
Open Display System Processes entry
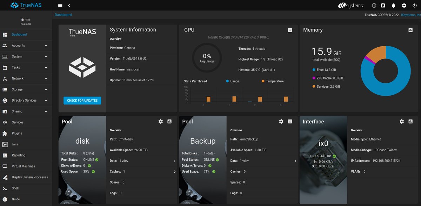coord(26,177)
